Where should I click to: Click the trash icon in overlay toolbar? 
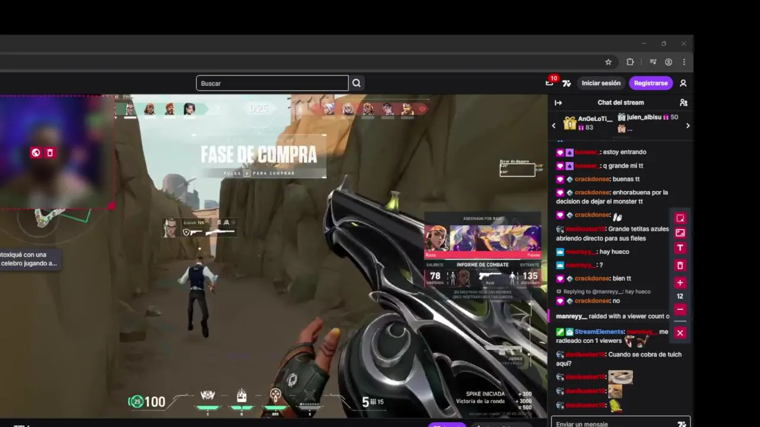(680, 265)
